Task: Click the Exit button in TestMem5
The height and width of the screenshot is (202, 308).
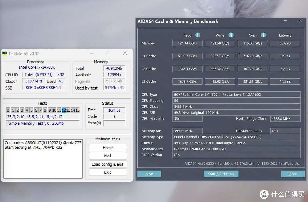Action: 108,172
